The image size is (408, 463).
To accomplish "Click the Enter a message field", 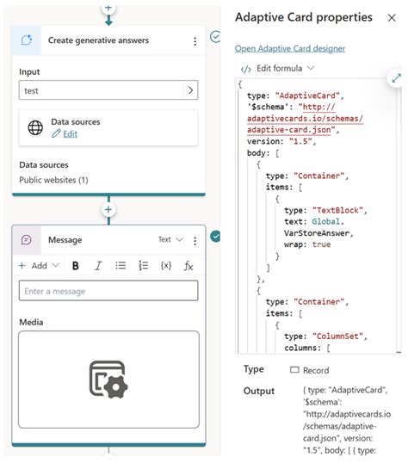I will pos(108,291).
